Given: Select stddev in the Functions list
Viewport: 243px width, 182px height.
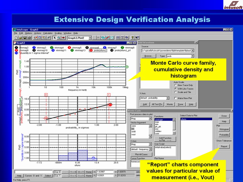Looking at the screenshot, I should [x=158, y=131].
